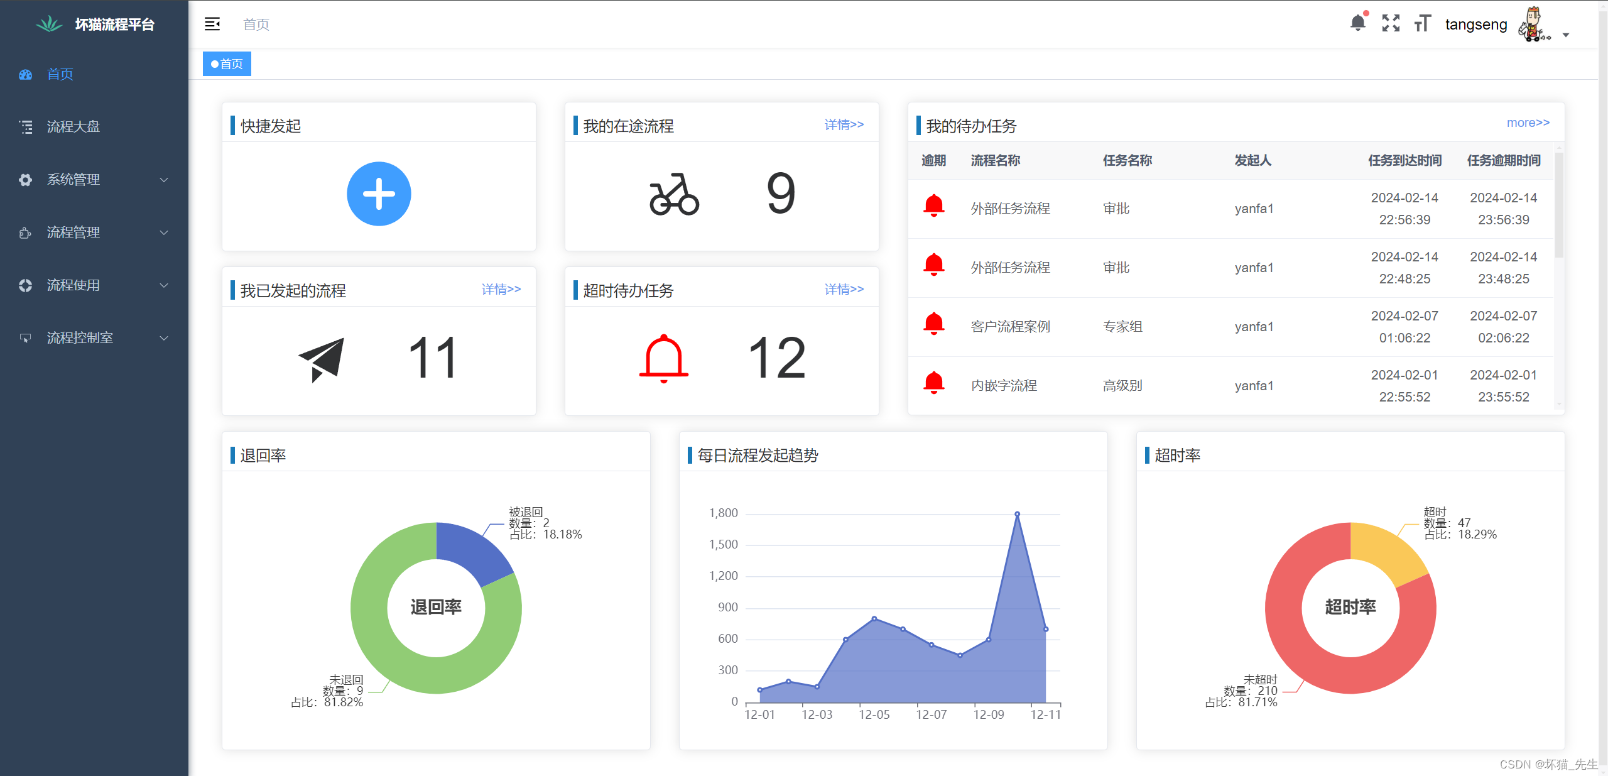Click the bicycle in-transit process icon
This screenshot has width=1608, height=776.
click(673, 194)
